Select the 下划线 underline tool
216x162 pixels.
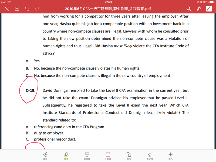click(108, 156)
